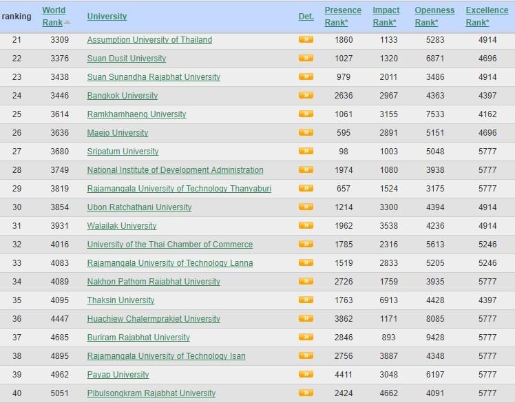This screenshot has width=515, height=403.
Task: Open Huachiew Chalermprakiet University link
Action: click(x=154, y=318)
